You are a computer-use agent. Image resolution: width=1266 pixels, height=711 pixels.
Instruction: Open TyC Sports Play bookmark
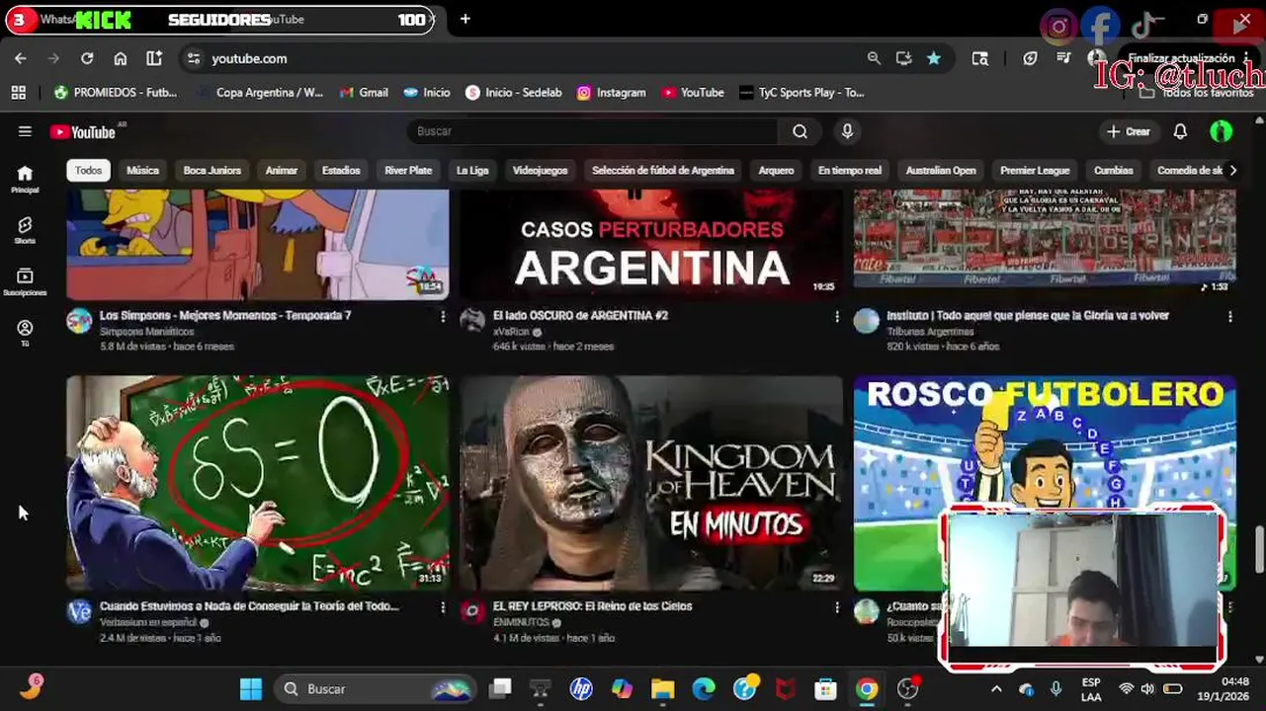point(802,92)
